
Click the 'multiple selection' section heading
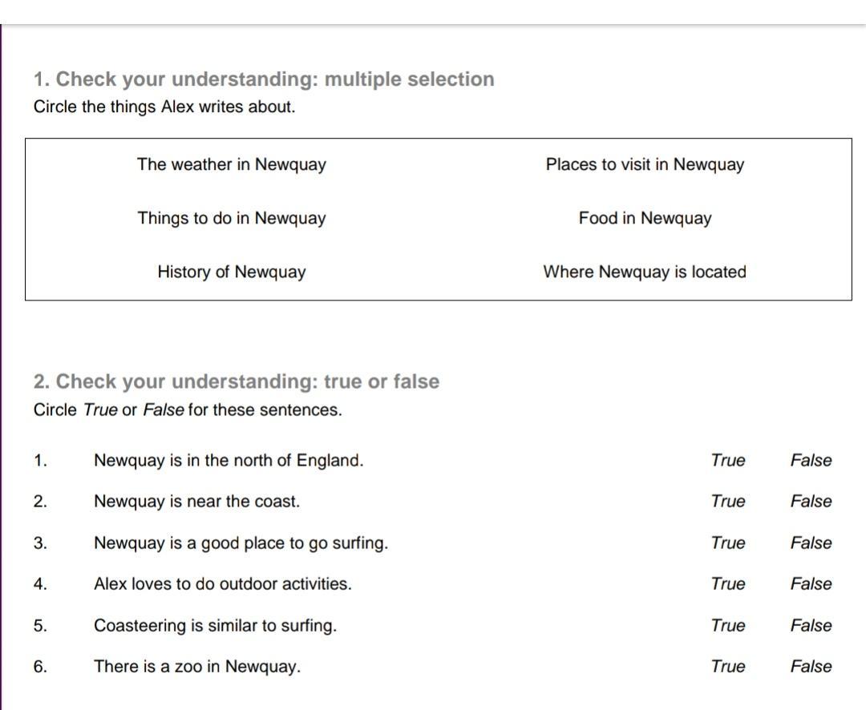(264, 79)
